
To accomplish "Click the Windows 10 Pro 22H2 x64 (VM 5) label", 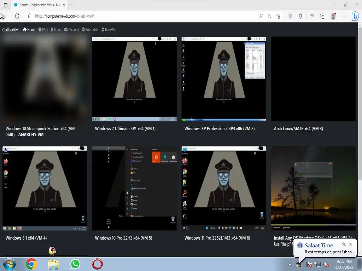I will (123, 238).
